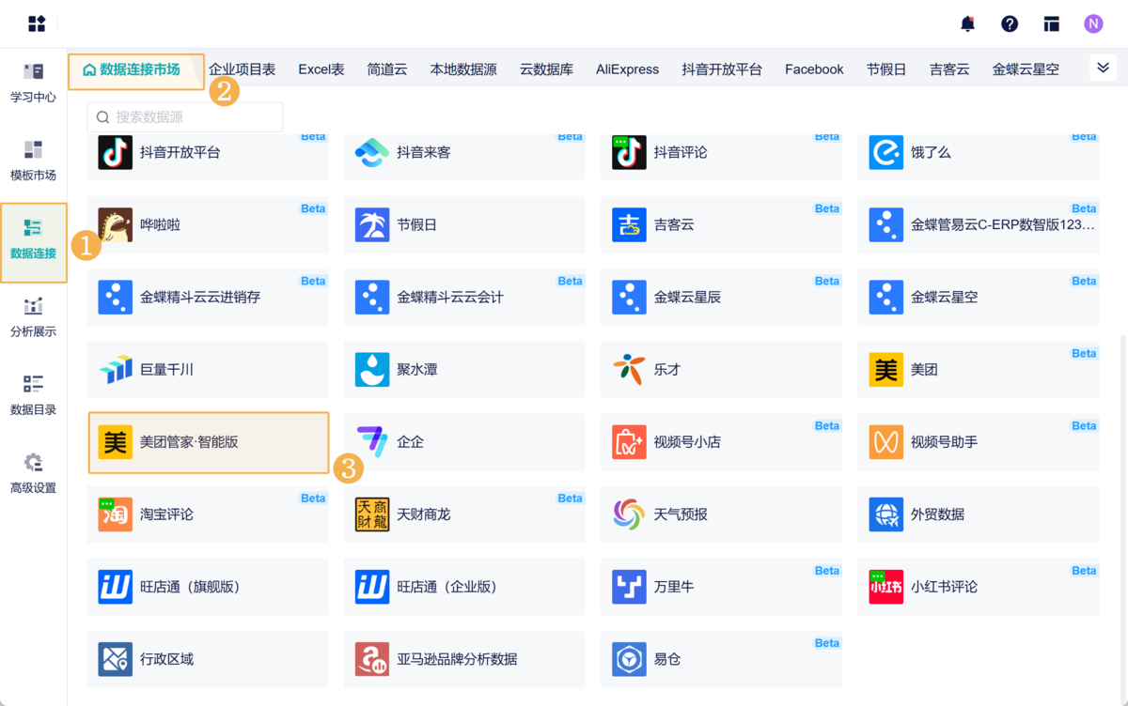1128x706 pixels.
Task: Click the 聚水潭 water drop icon
Action: pyautogui.click(x=372, y=369)
